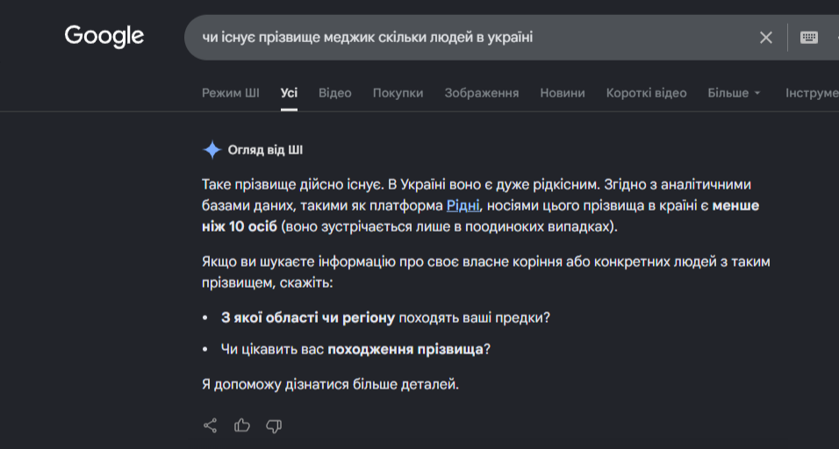The image size is (839, 449).
Task: Click into the search query field
Action: click(471, 38)
